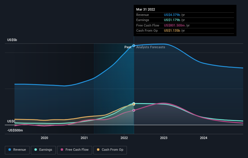Click the orange Cash From Op data point
248x158 pixels.
point(134,104)
